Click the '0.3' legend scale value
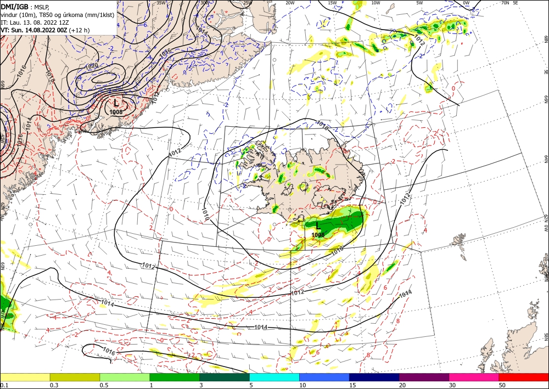The width and height of the screenshot is (549, 389). (54, 385)
